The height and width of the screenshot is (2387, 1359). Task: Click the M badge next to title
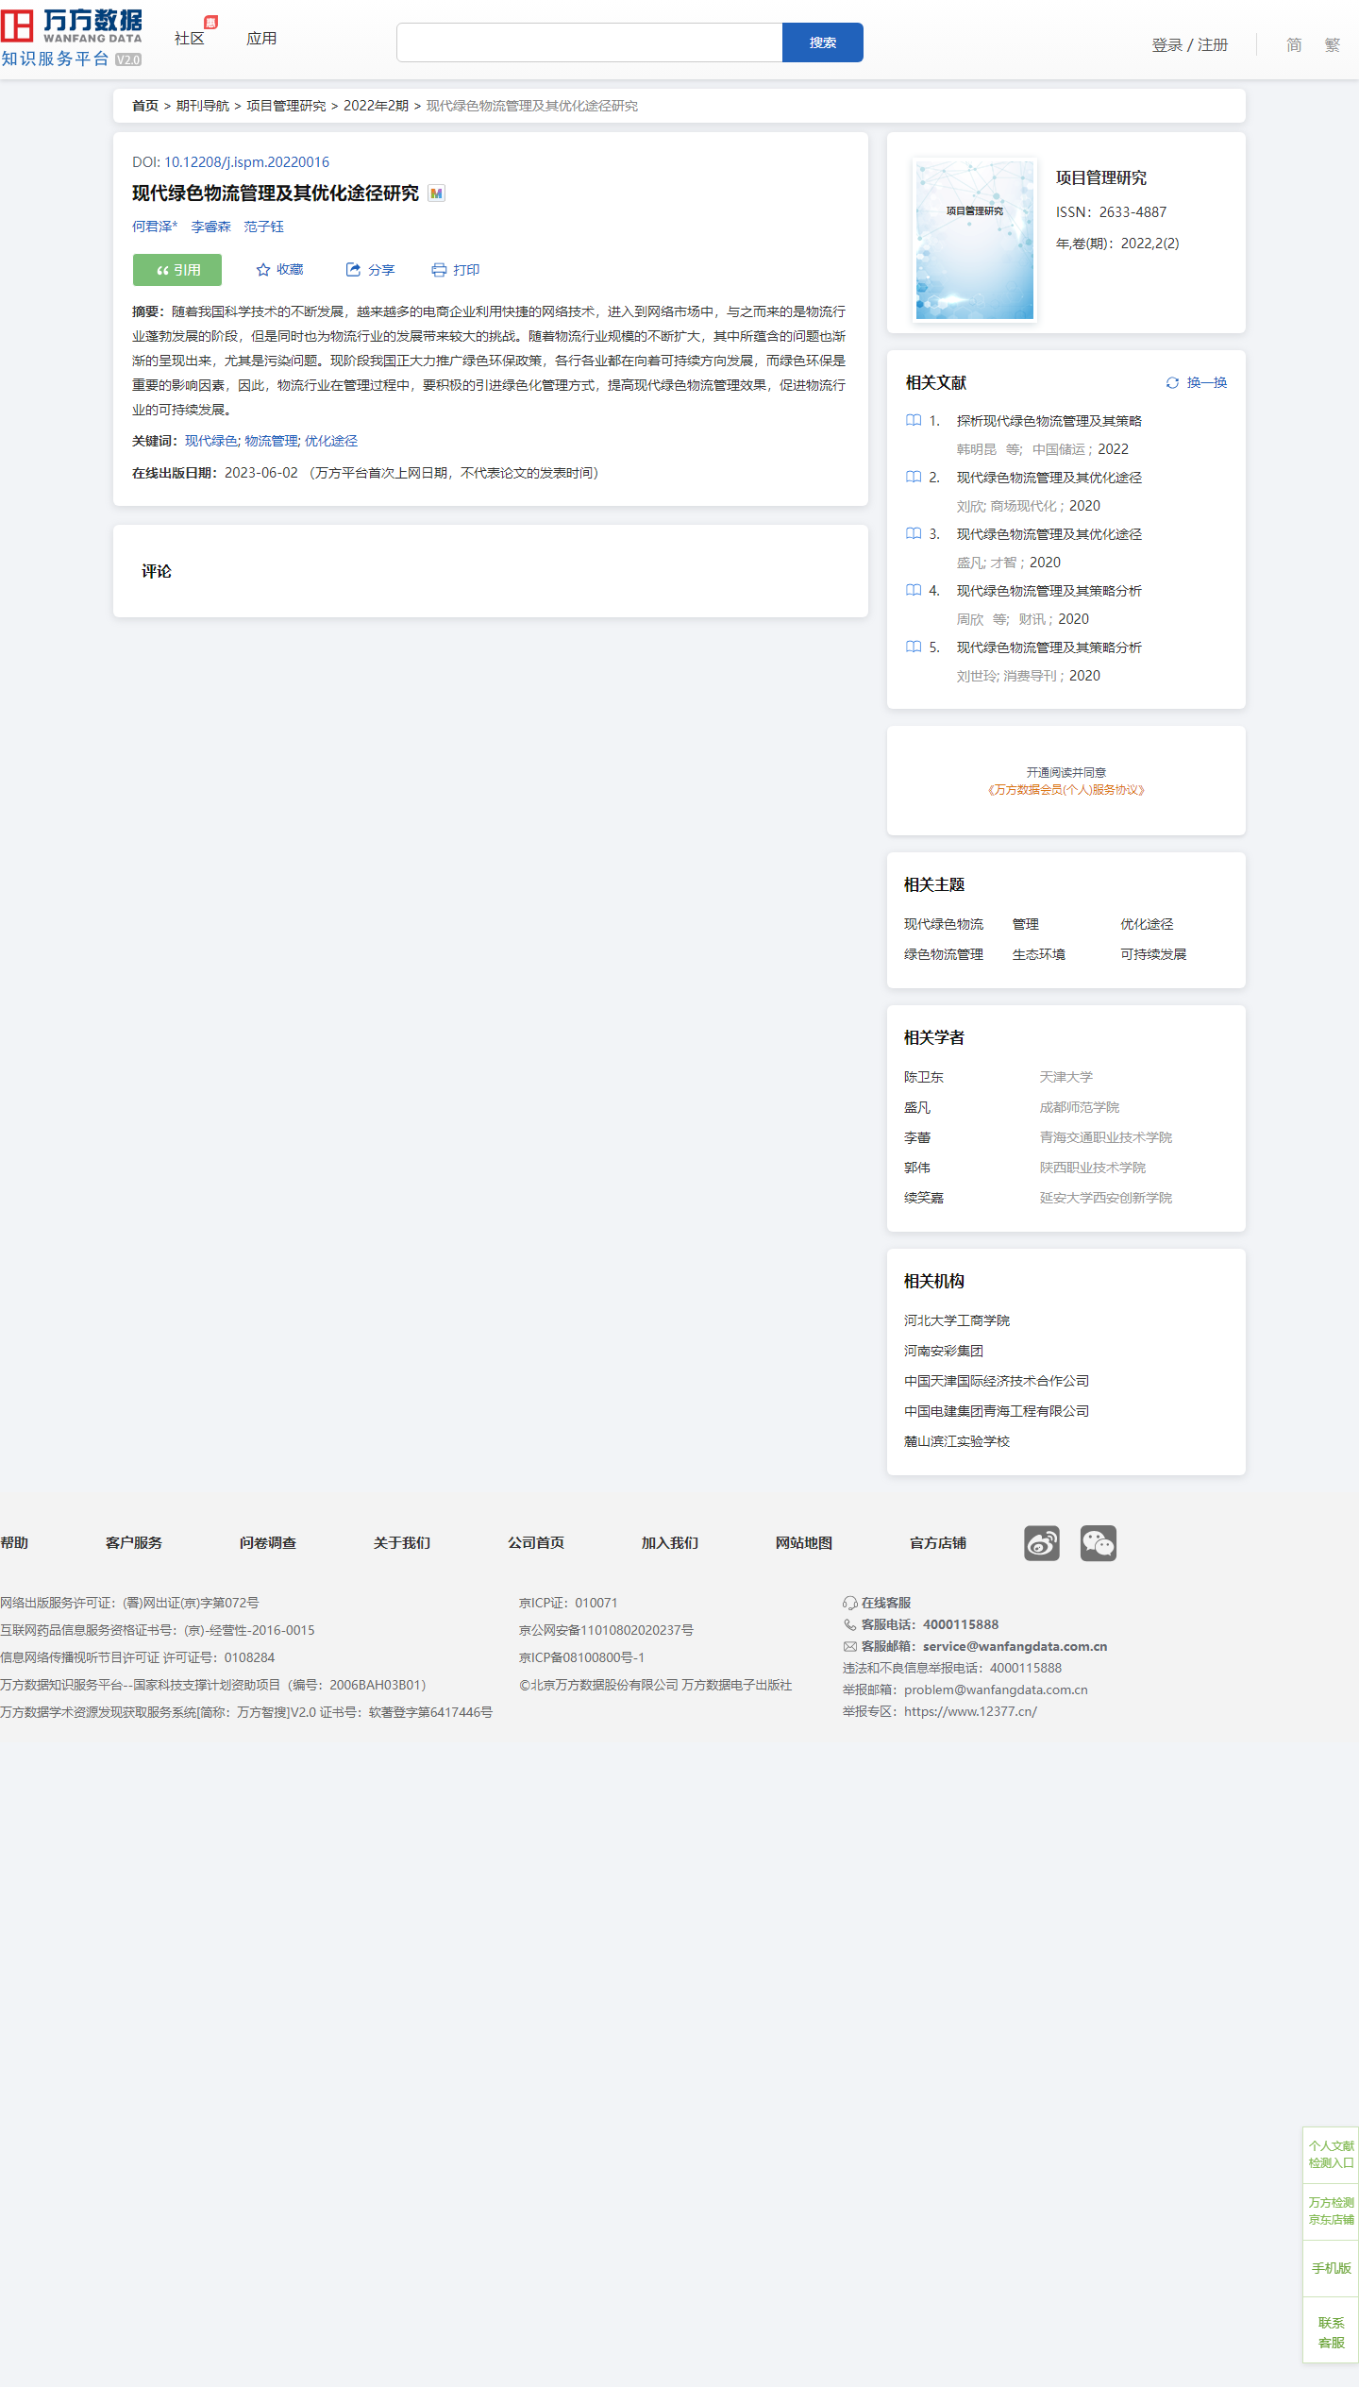(436, 193)
